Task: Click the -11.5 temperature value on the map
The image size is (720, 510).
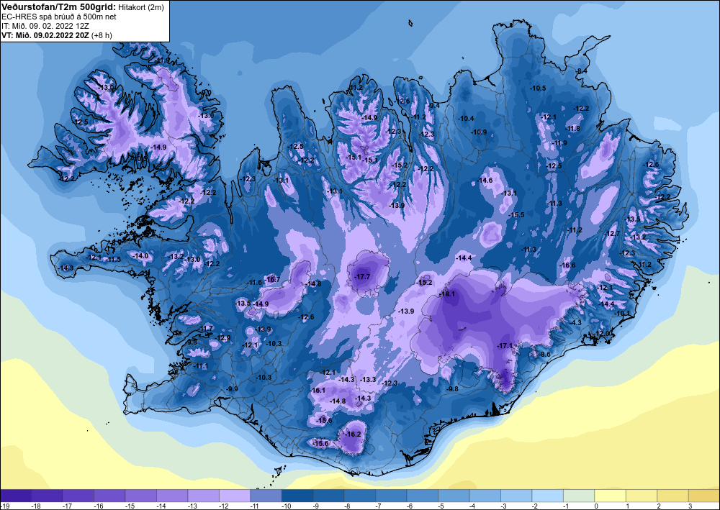Action: 113,260
